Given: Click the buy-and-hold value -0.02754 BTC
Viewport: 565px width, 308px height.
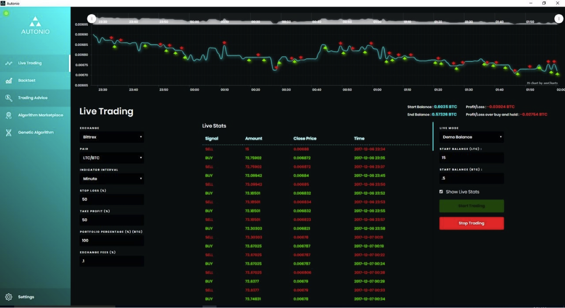Looking at the screenshot, I should point(534,115).
